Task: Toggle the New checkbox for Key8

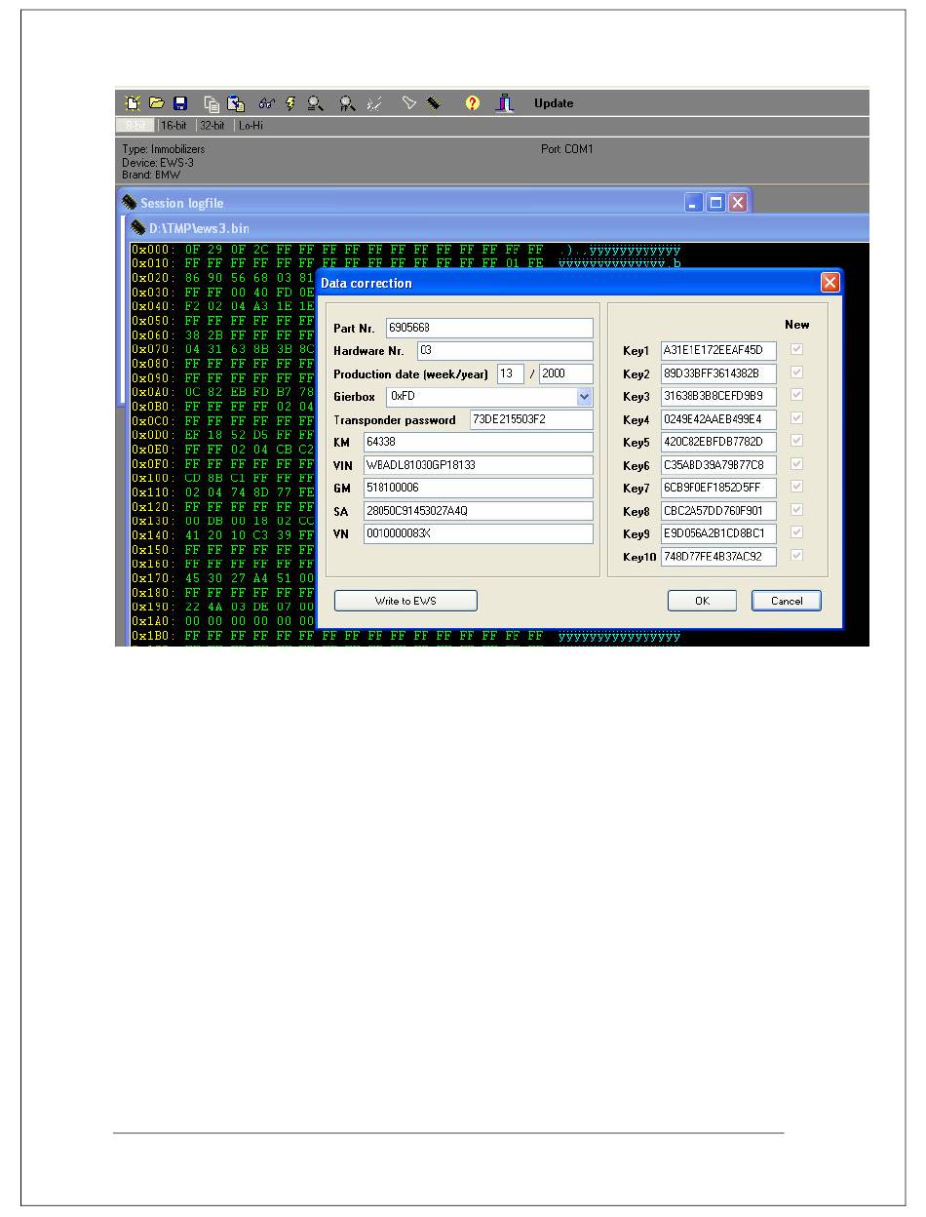Action: click(x=796, y=510)
